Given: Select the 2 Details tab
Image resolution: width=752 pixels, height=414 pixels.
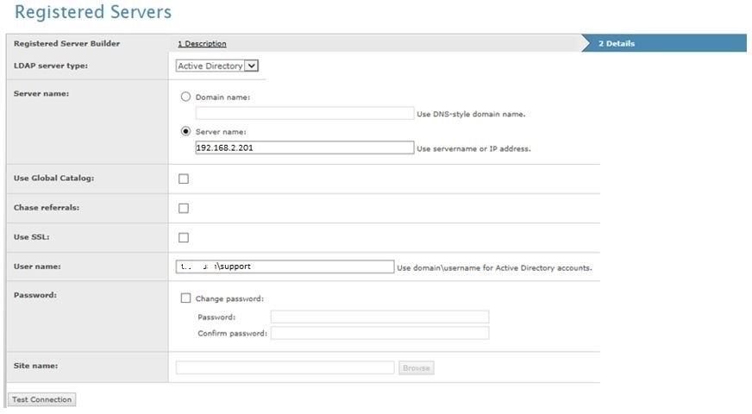Looking at the screenshot, I should 617,44.
